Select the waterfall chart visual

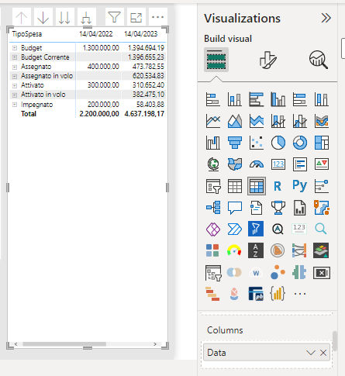coord(213,143)
